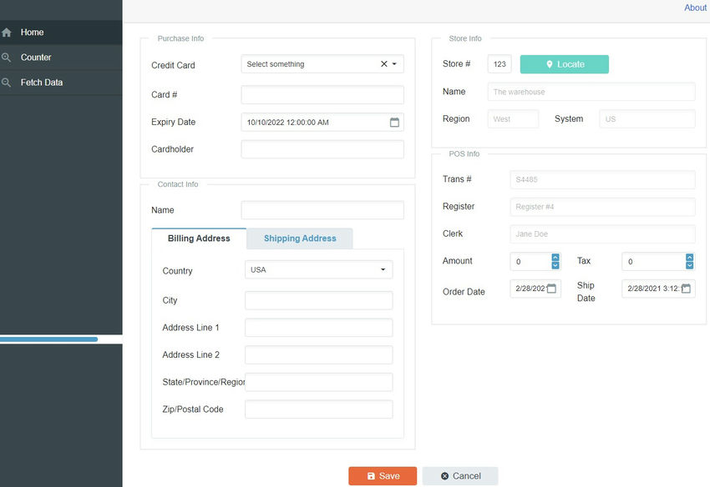Decrement the Tax value with the down arrow
This screenshot has width=710, height=487.
(689, 265)
